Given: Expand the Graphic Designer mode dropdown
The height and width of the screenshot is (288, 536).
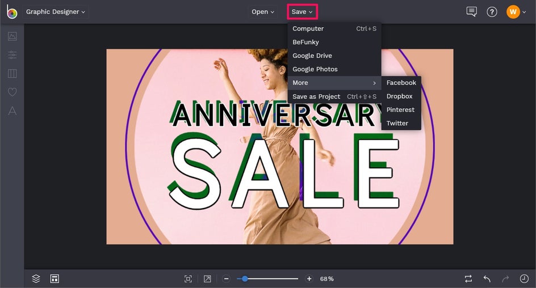Looking at the screenshot, I should click(x=56, y=12).
